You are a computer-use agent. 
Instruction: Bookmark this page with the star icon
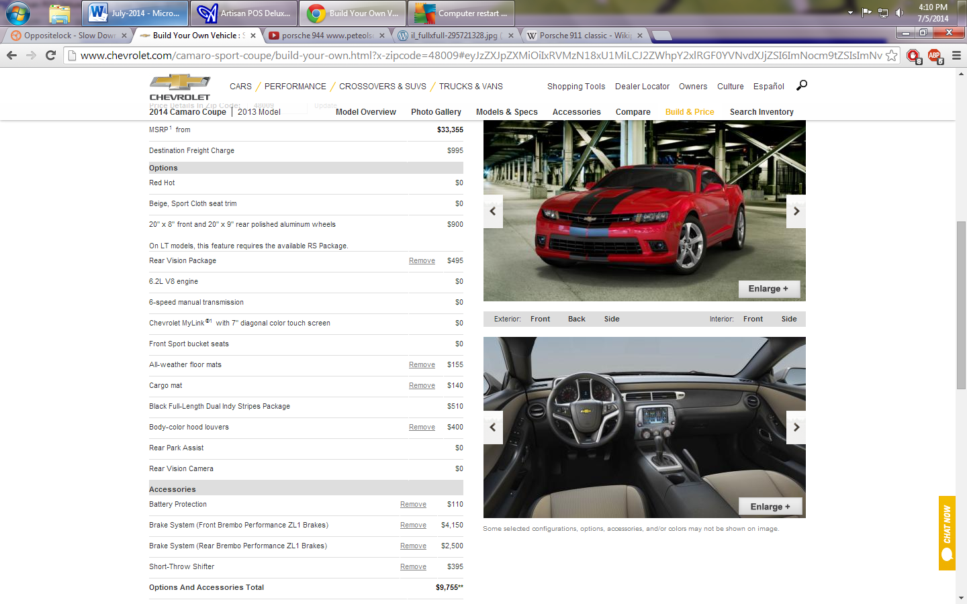point(891,55)
